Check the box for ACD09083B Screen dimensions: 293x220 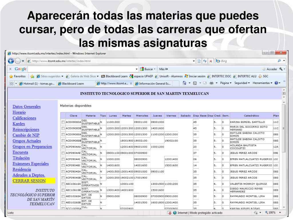coord(63,128)
